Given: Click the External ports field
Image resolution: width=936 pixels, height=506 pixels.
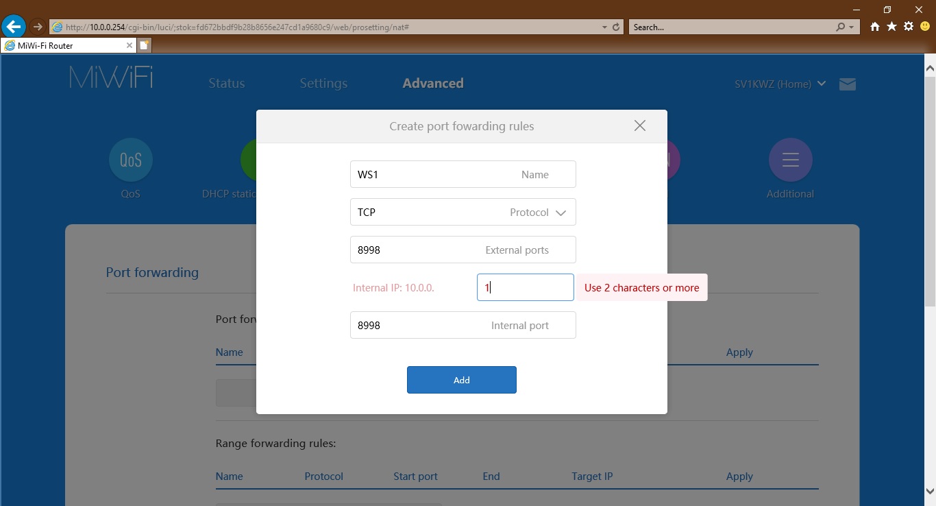Looking at the screenshot, I should (463, 250).
